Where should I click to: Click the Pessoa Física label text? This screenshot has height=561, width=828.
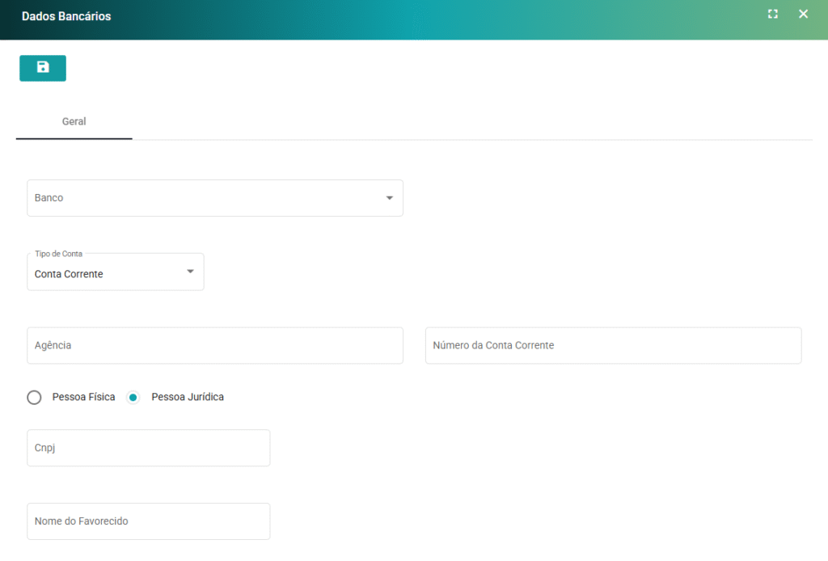[x=83, y=398]
